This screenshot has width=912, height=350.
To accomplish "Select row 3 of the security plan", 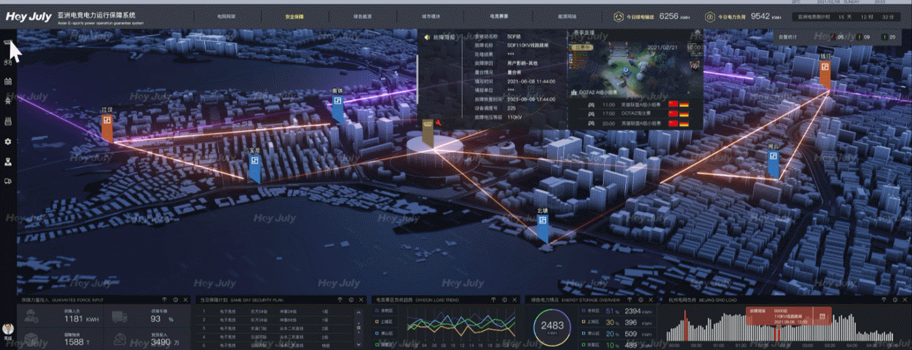I will 274,328.
